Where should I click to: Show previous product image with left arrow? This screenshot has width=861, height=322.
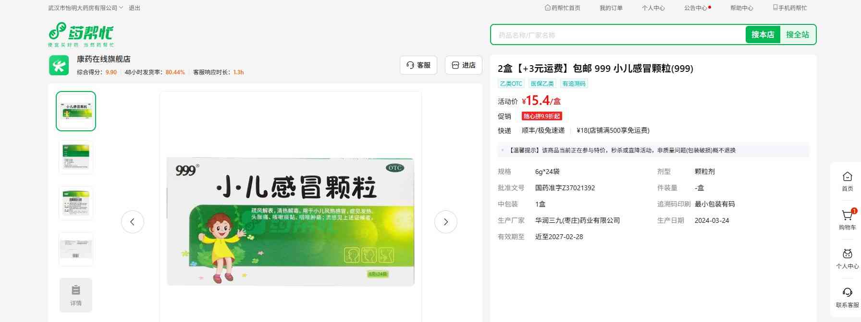click(x=132, y=222)
